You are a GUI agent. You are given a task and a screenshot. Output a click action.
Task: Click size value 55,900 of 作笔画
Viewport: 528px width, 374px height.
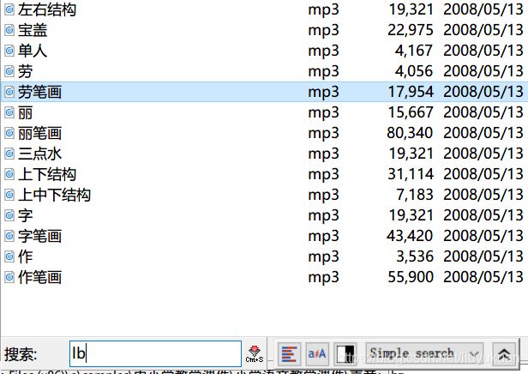(411, 277)
